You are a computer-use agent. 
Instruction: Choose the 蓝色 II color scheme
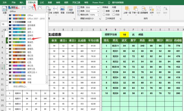pyautogui.click(x=27, y=32)
